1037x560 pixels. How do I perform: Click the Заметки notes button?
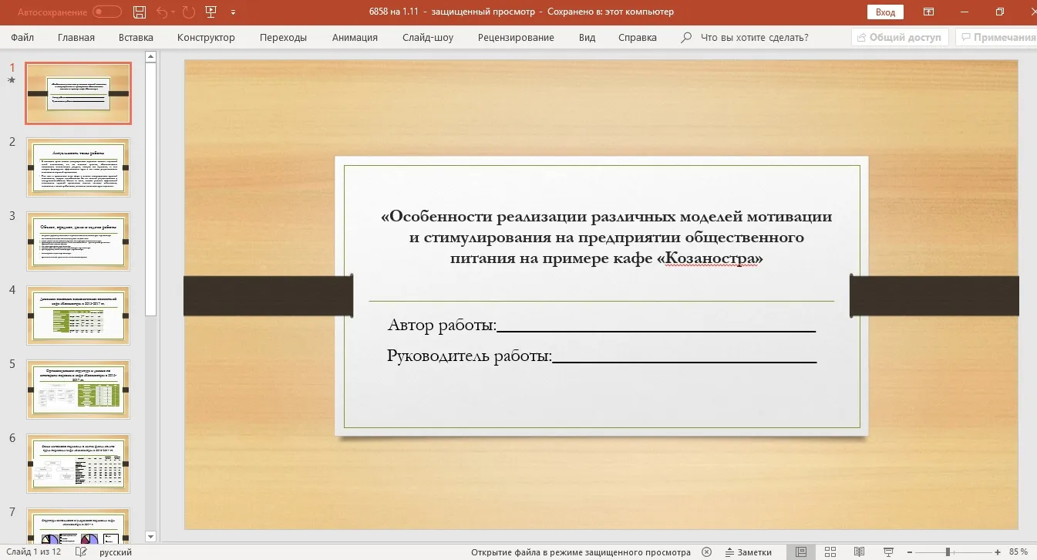748,552
